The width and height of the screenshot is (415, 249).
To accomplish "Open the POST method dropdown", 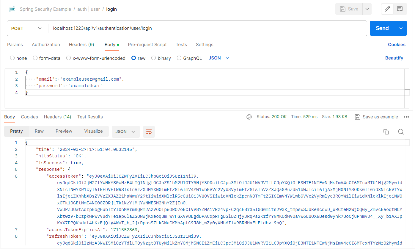I will [26, 28].
